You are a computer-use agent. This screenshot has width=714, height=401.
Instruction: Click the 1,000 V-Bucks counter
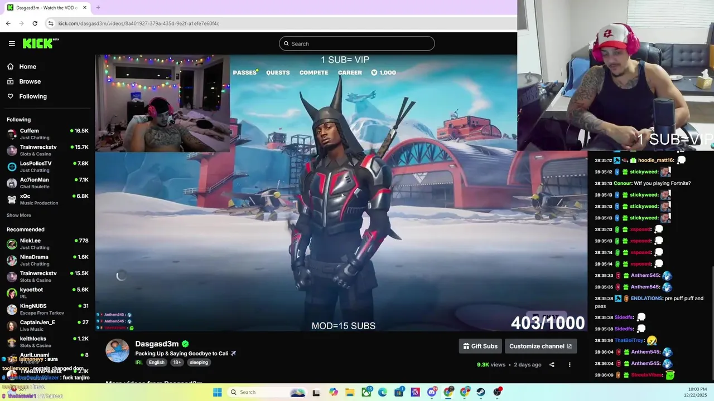(383, 72)
